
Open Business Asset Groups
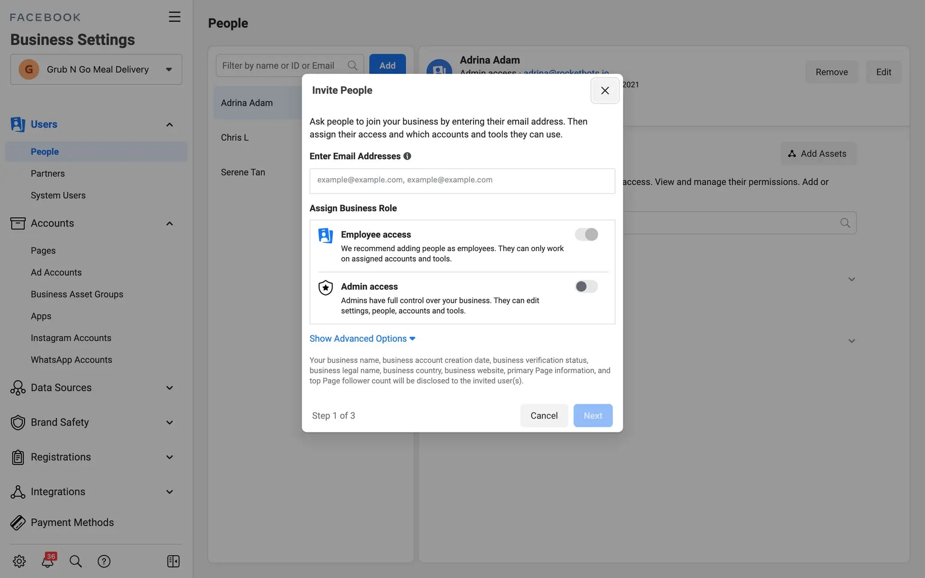coord(77,294)
